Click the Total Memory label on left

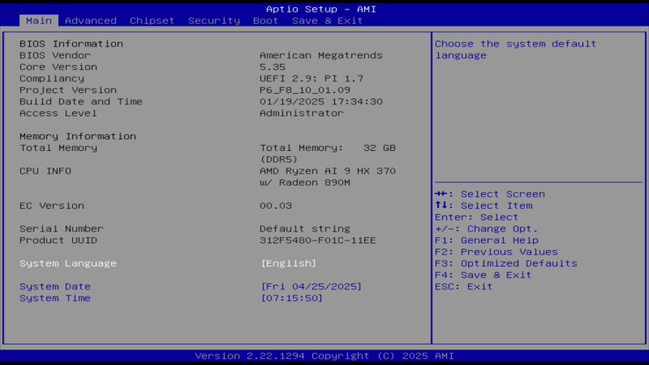58,147
